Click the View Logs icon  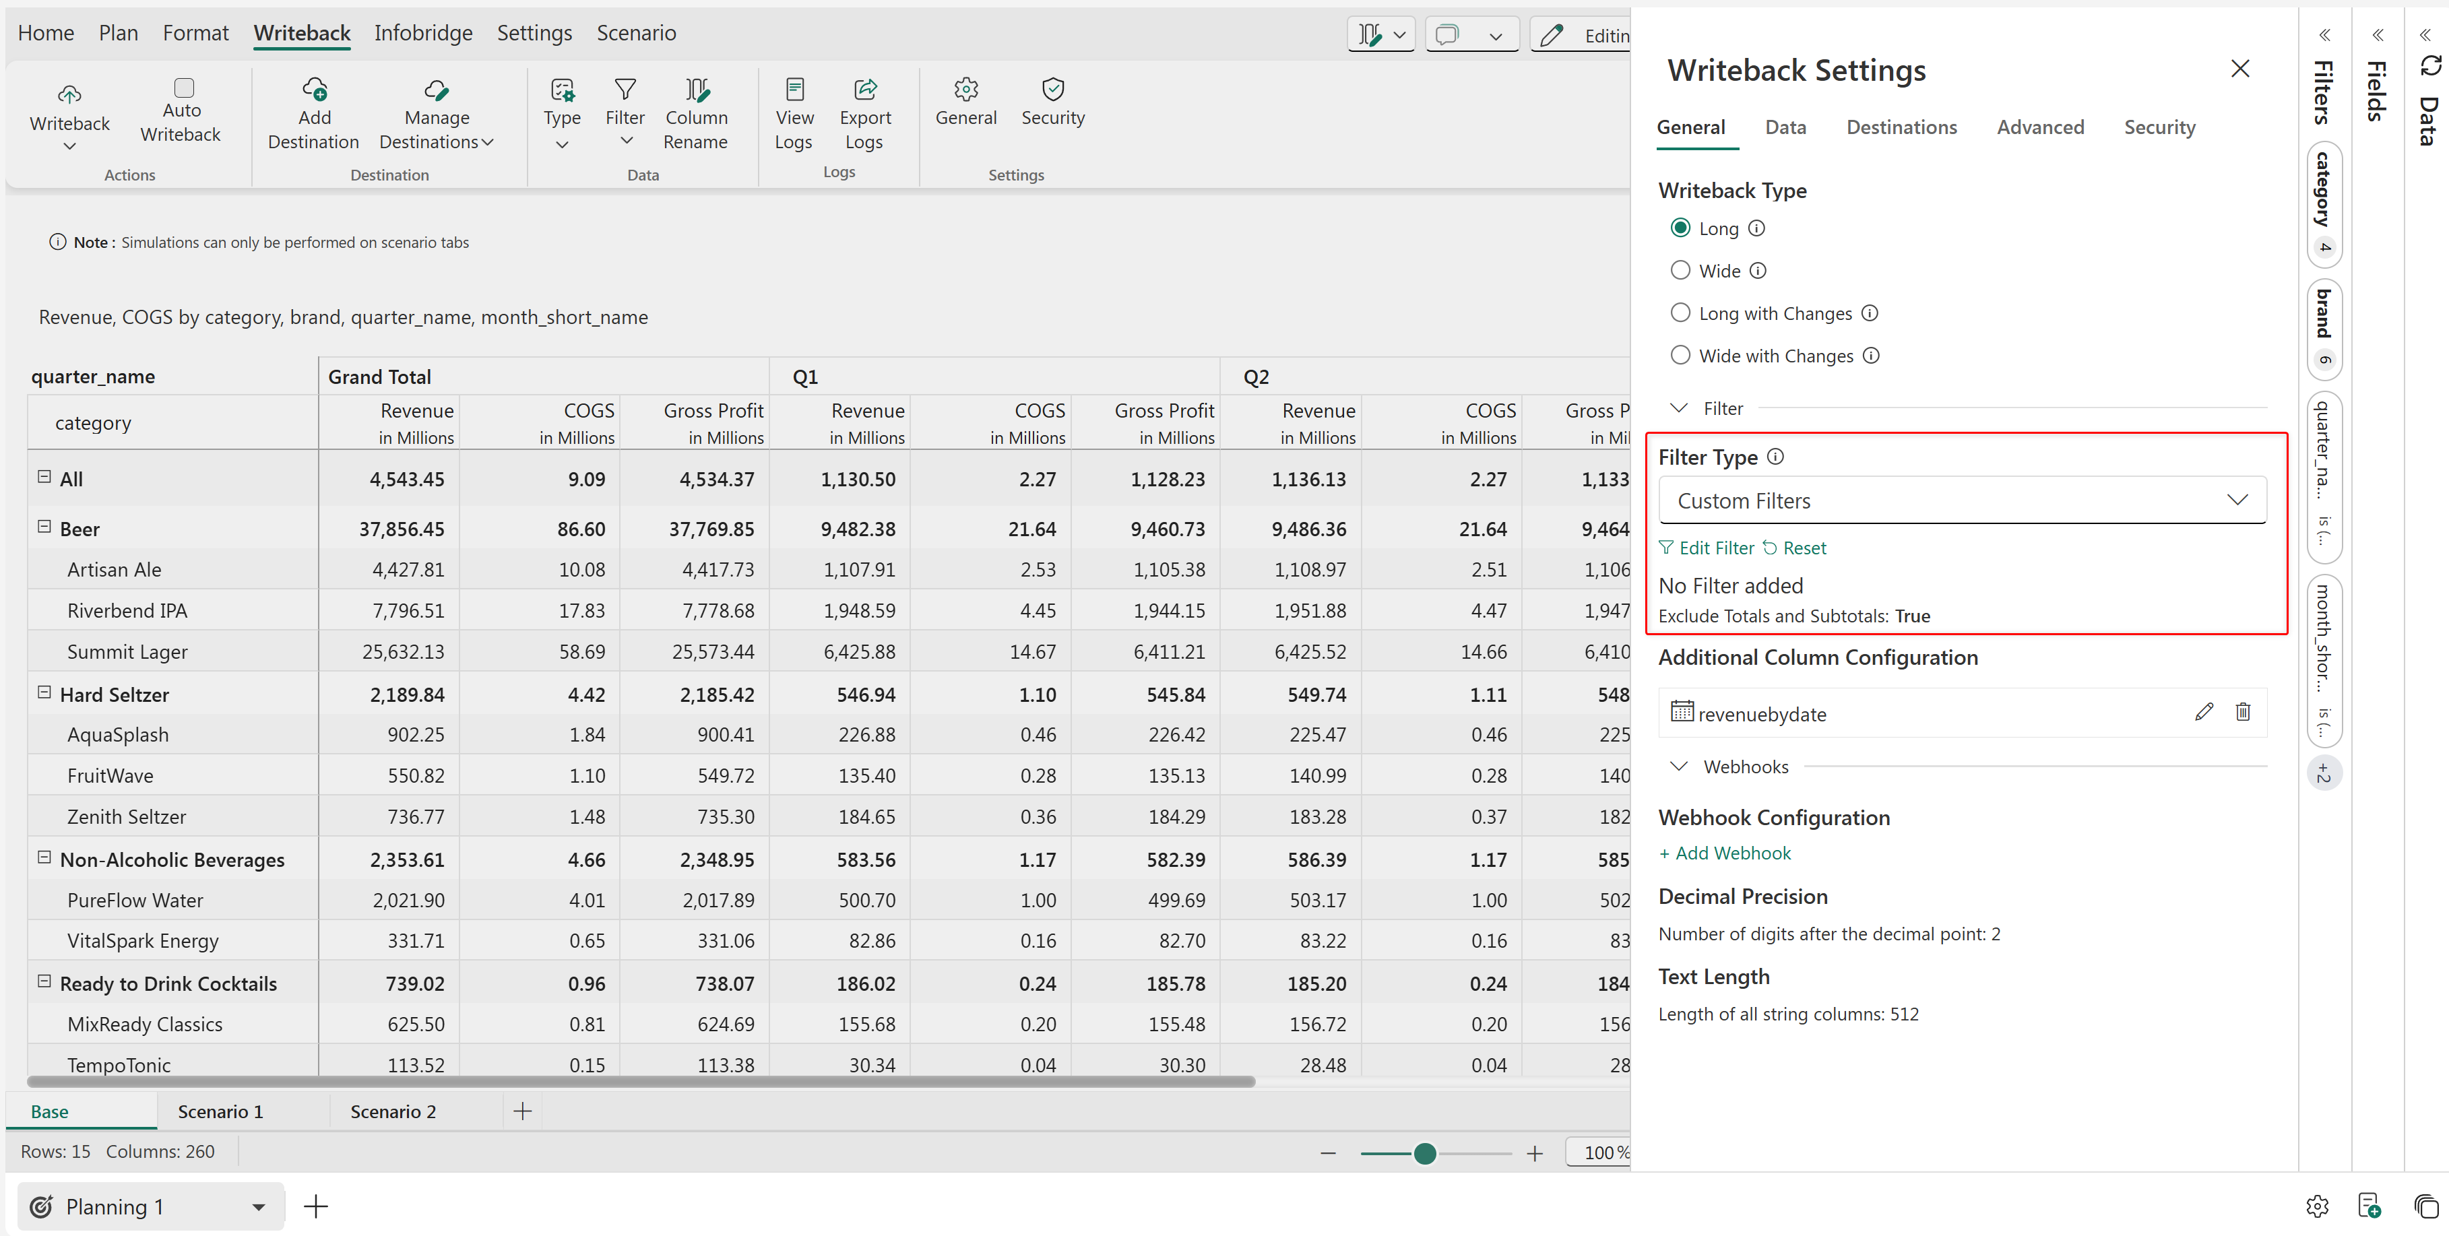click(x=794, y=90)
